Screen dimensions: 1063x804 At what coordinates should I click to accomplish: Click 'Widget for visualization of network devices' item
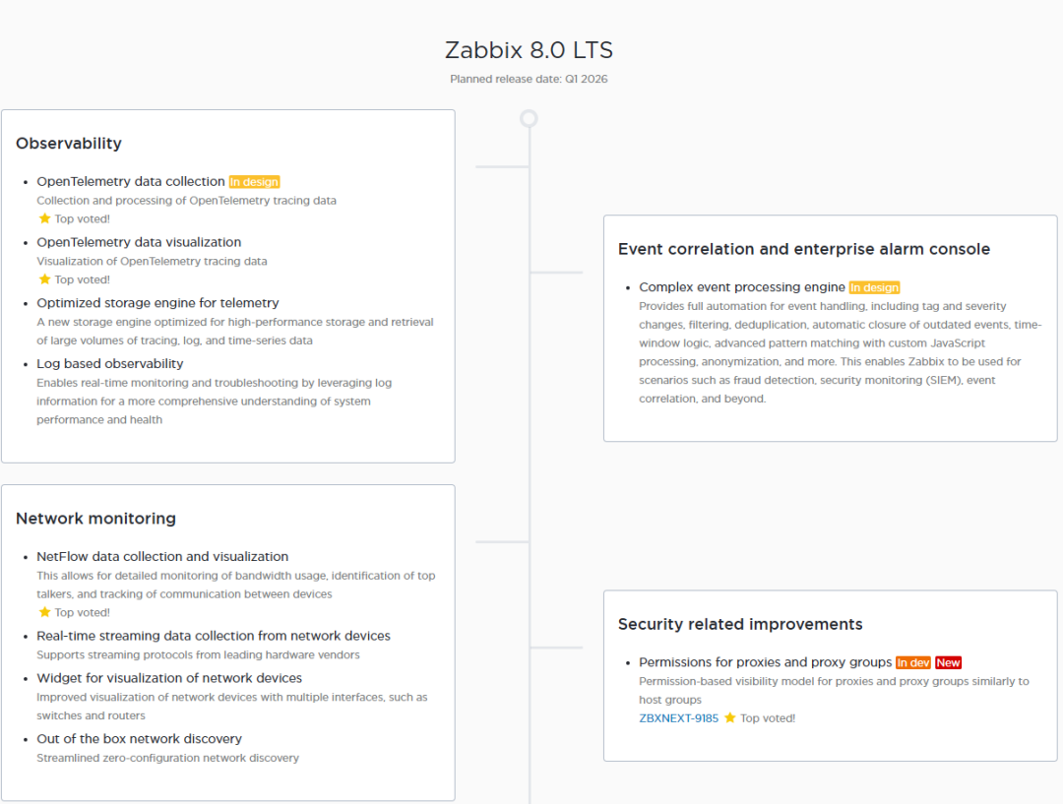click(169, 678)
